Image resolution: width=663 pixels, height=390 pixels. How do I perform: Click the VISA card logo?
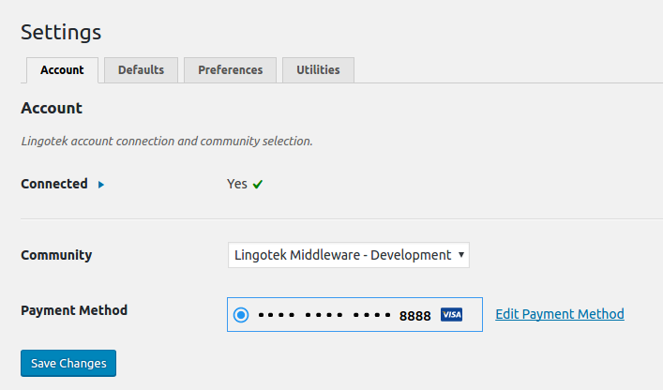click(451, 315)
